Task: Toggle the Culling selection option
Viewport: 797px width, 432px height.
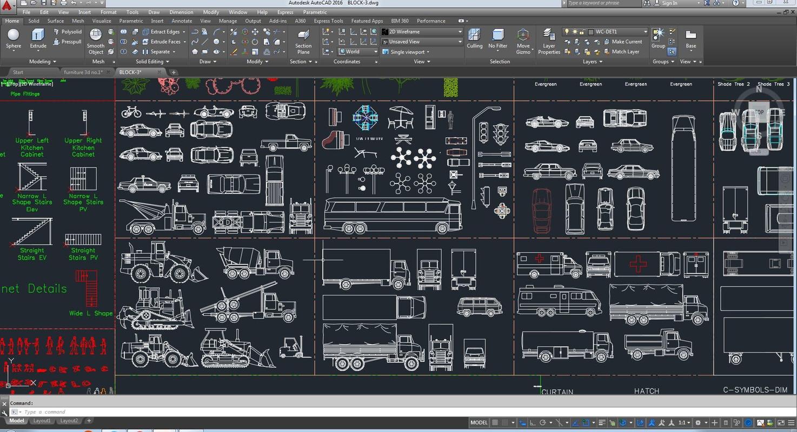Action: [x=474, y=39]
